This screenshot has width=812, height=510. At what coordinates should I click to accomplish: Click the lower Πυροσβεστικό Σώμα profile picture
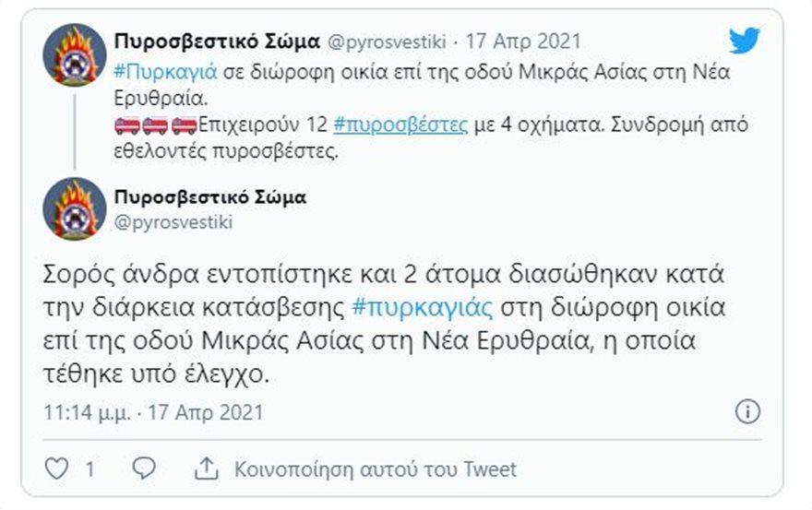[x=75, y=208]
